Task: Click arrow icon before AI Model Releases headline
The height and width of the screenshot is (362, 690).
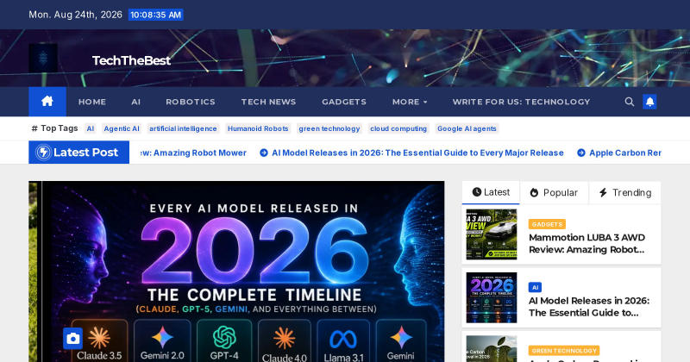Action: point(264,153)
